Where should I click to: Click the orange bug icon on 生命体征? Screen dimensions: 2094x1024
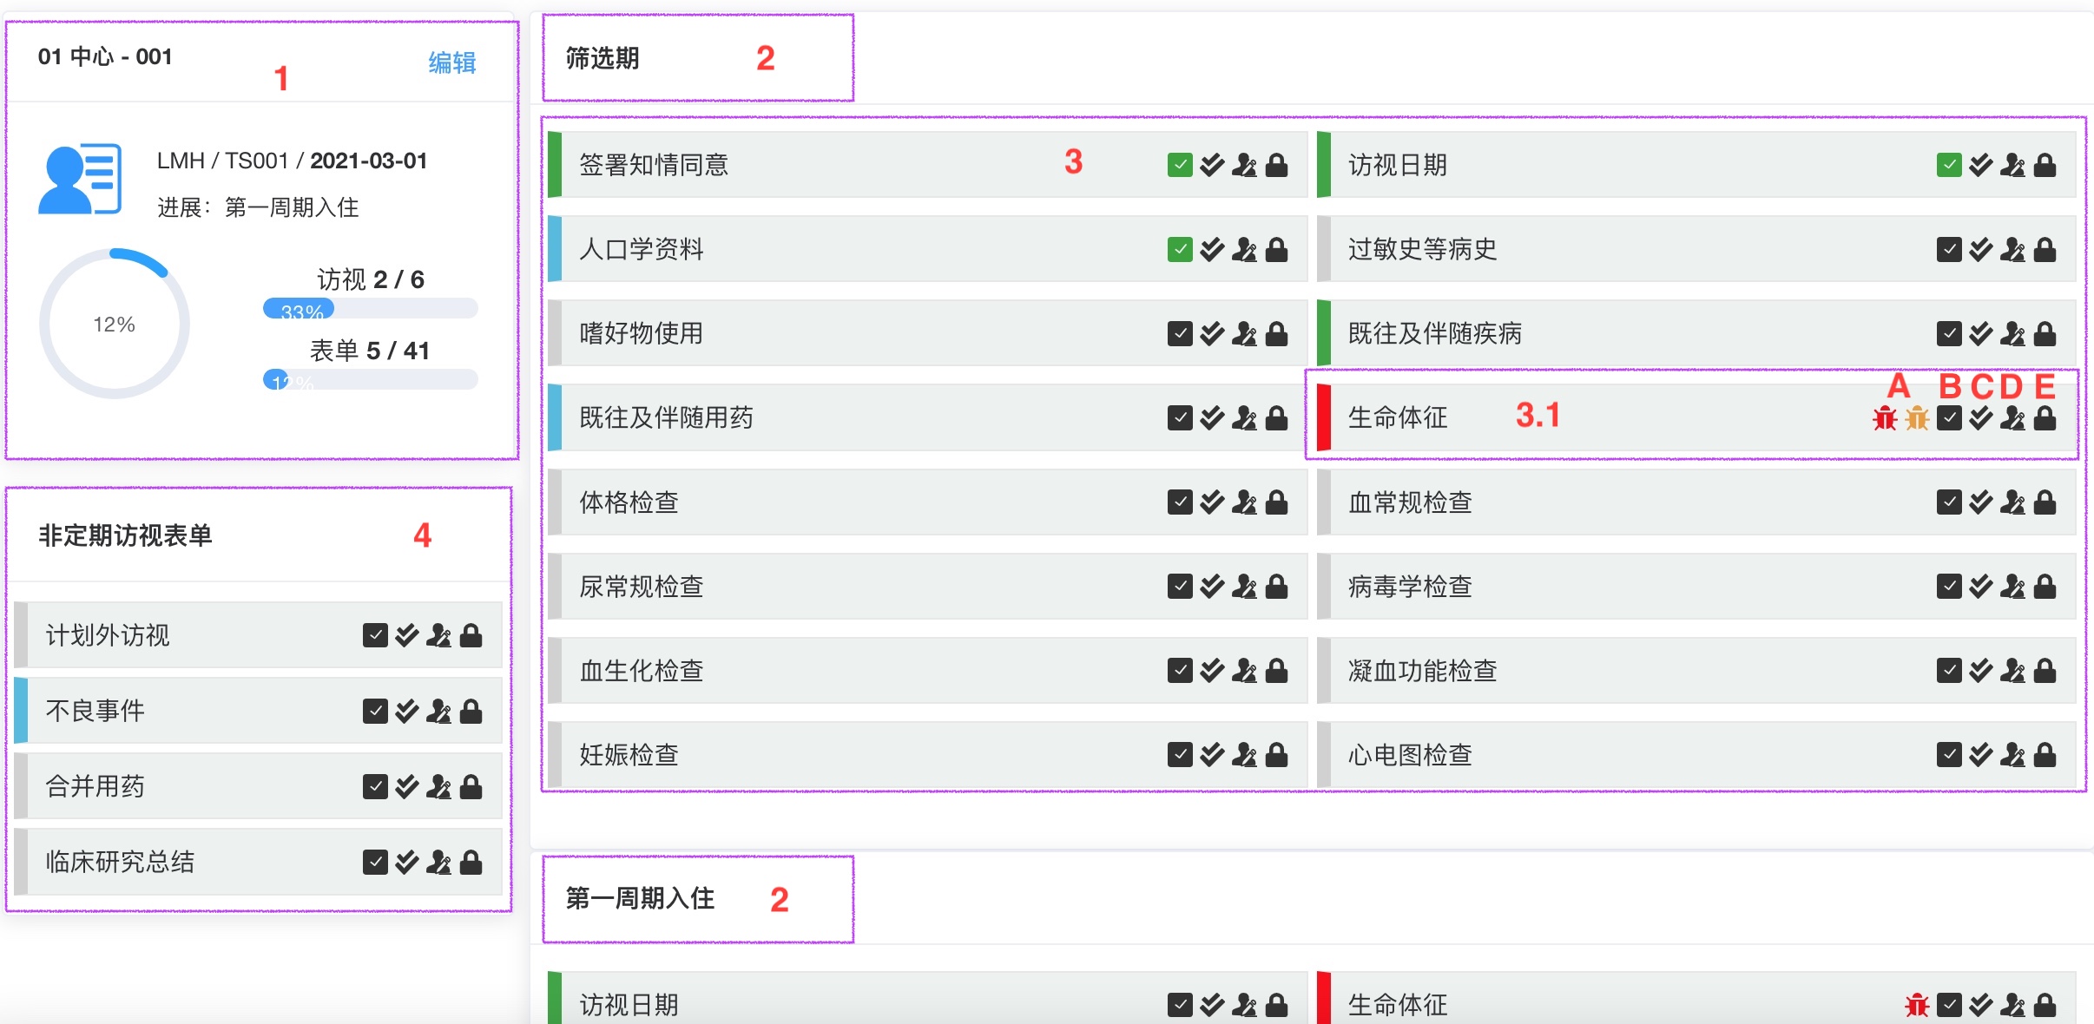(x=1917, y=418)
